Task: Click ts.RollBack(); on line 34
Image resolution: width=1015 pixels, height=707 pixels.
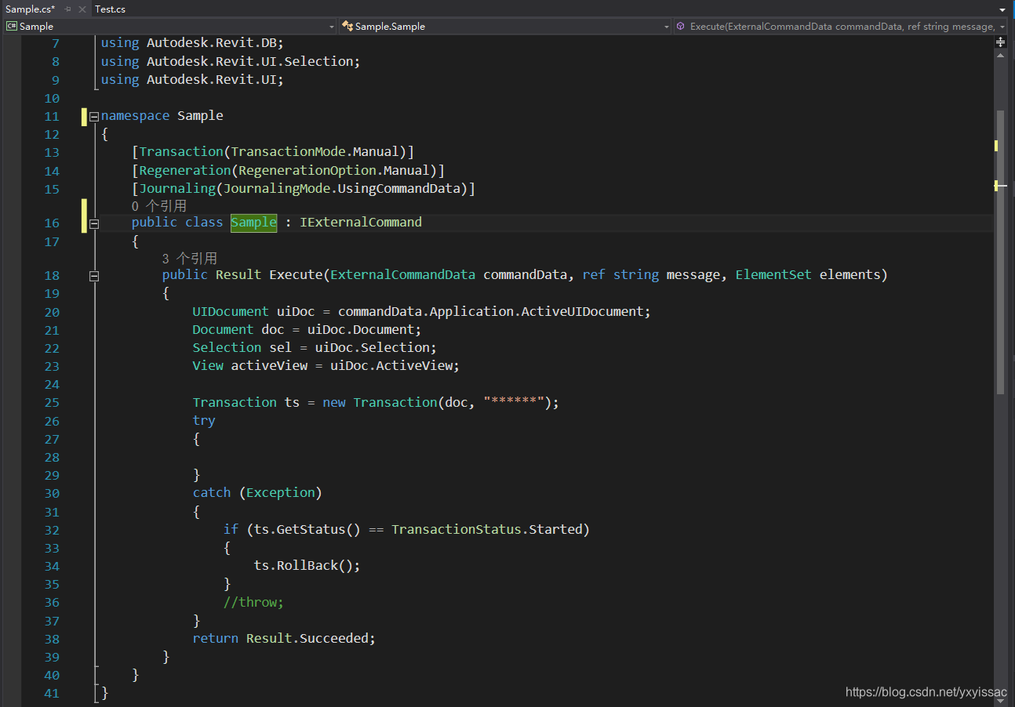Action: click(x=307, y=566)
